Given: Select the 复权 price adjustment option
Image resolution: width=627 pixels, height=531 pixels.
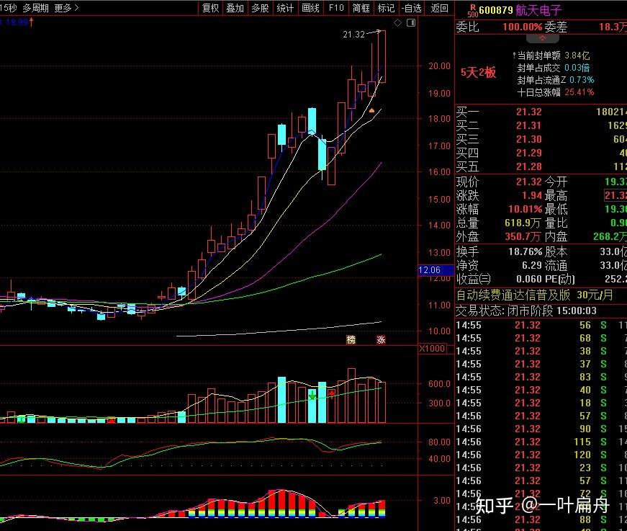Looking at the screenshot, I should click(x=211, y=8).
